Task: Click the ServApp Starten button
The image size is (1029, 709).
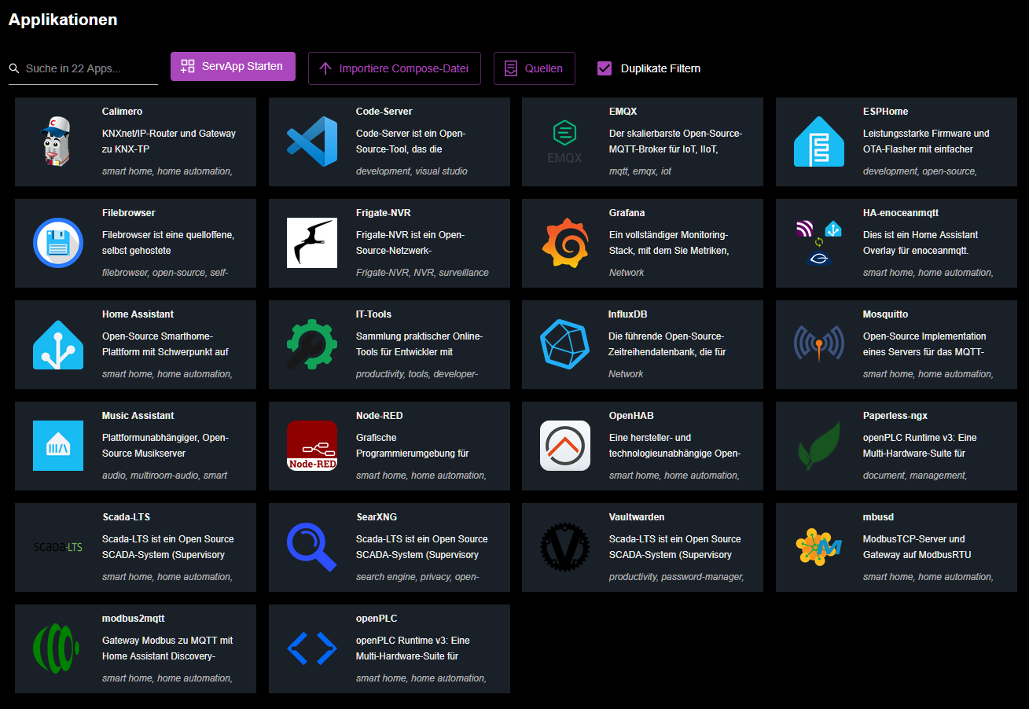Action: coord(233,66)
